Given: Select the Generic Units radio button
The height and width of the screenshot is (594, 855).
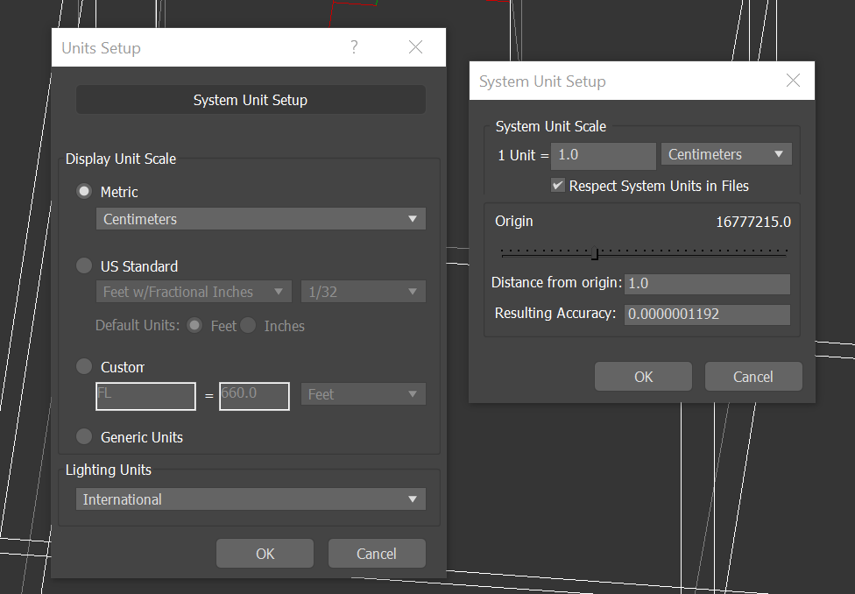Looking at the screenshot, I should (84, 436).
